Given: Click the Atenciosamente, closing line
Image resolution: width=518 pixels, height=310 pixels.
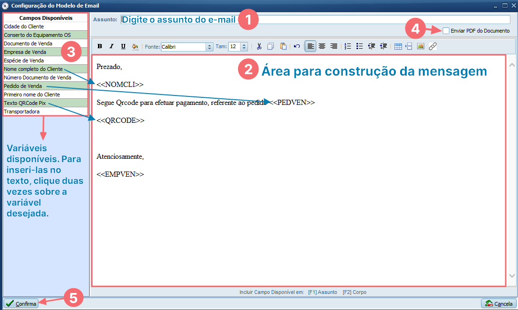Looking at the screenshot, I should coord(120,156).
